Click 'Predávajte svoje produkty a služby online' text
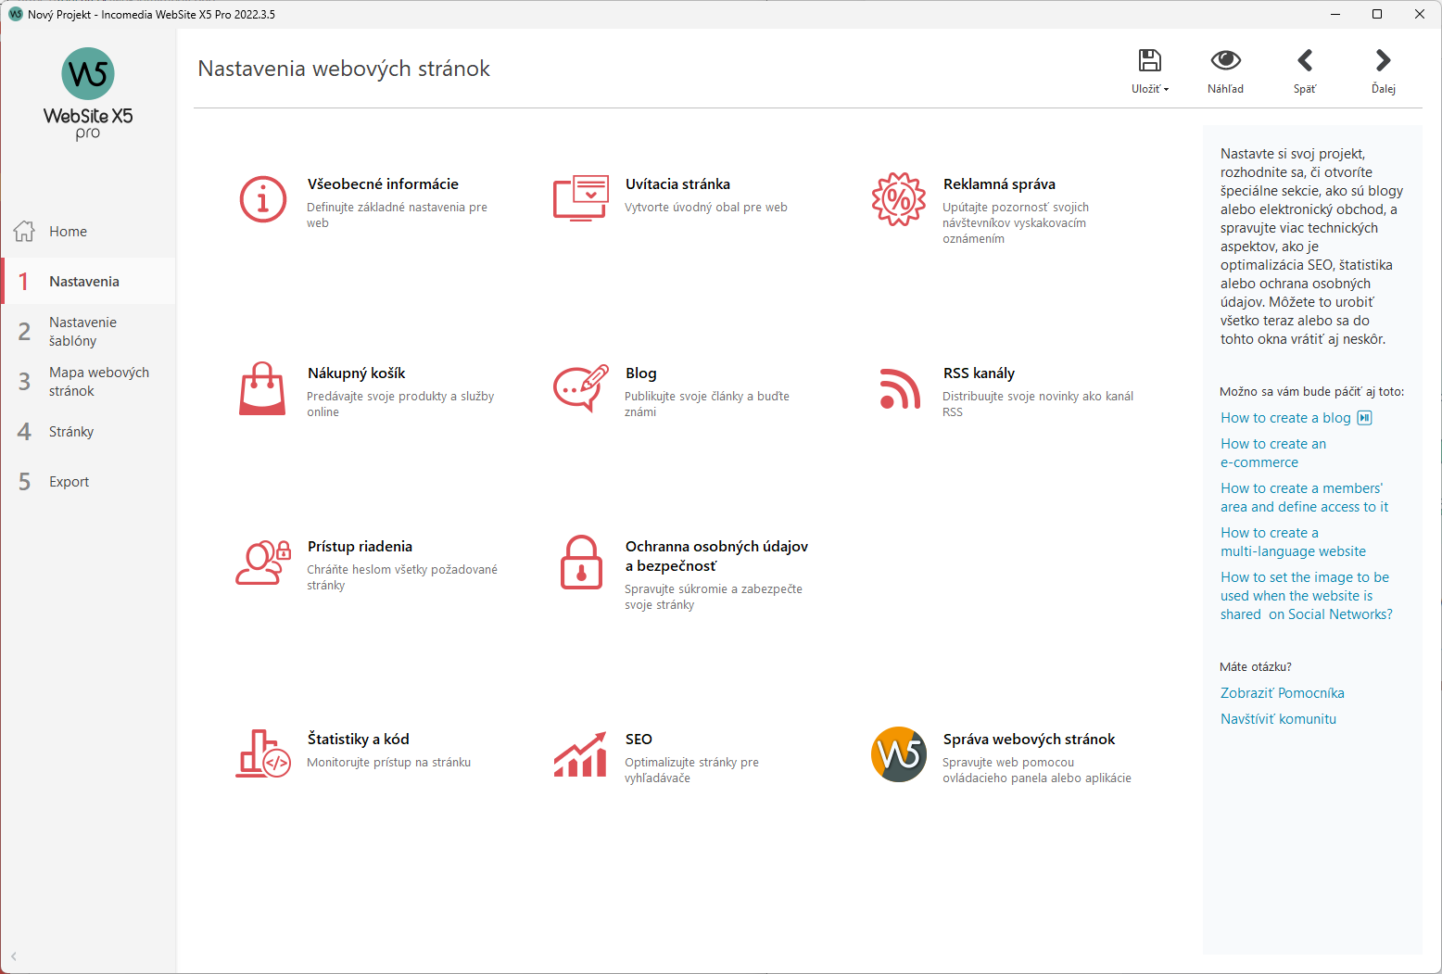Image resolution: width=1442 pixels, height=974 pixels. click(400, 404)
